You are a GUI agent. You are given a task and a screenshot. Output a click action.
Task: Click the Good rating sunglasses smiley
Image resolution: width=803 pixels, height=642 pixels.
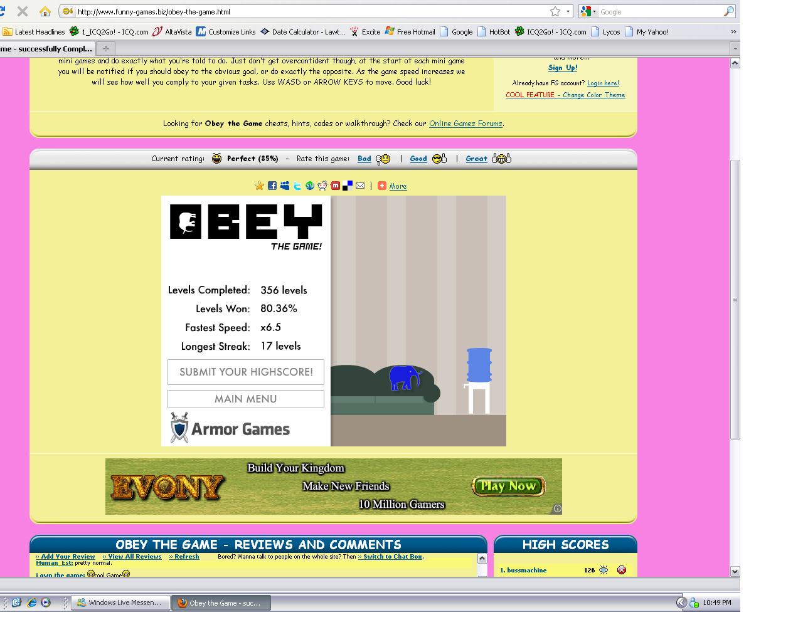[x=439, y=159]
